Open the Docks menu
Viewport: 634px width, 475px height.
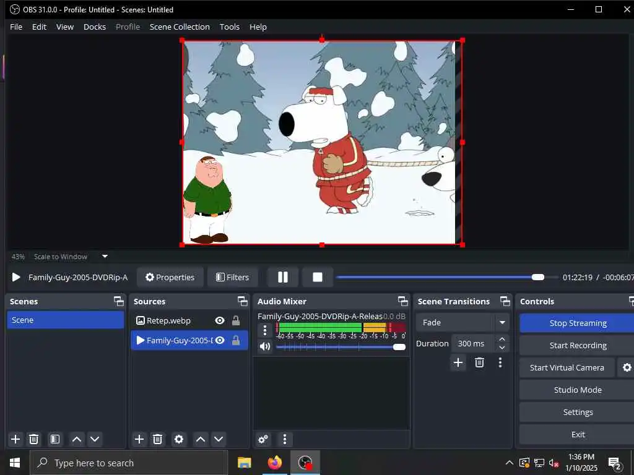[x=95, y=27]
